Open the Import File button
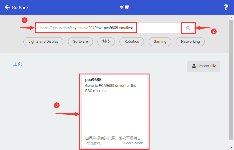The height and width of the screenshot is (150, 234). pos(203,66)
